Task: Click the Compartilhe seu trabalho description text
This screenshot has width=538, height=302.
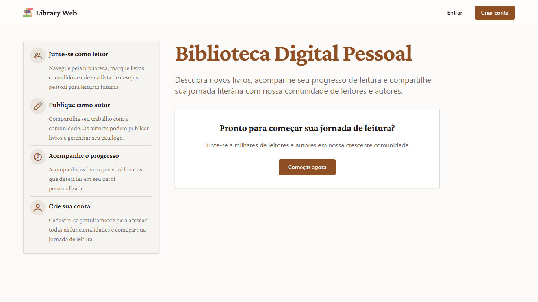Action: 98,128
